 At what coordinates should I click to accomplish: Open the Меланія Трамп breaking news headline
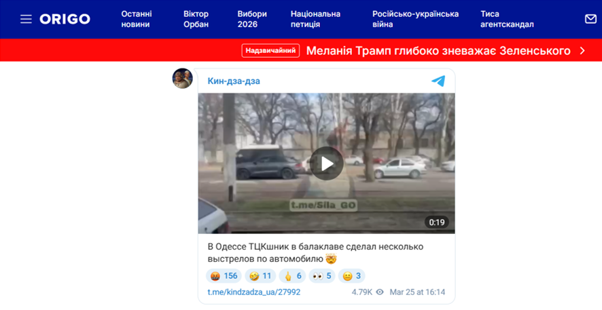click(438, 51)
